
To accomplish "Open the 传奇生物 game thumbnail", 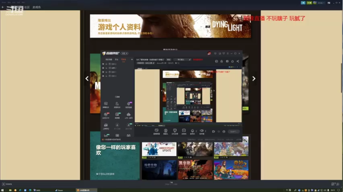I will (159, 170).
